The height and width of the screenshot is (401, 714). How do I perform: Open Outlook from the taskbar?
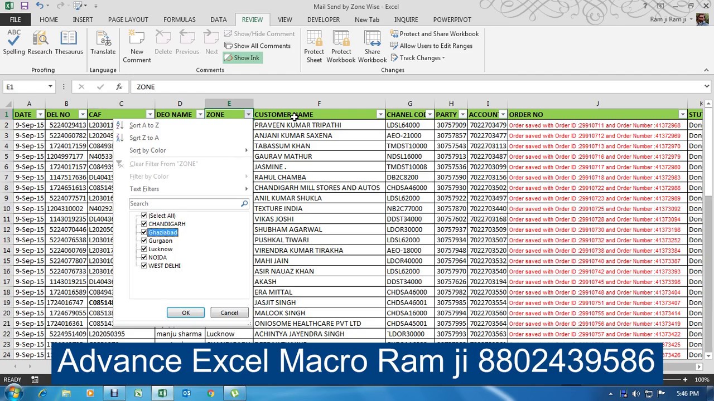point(186,394)
